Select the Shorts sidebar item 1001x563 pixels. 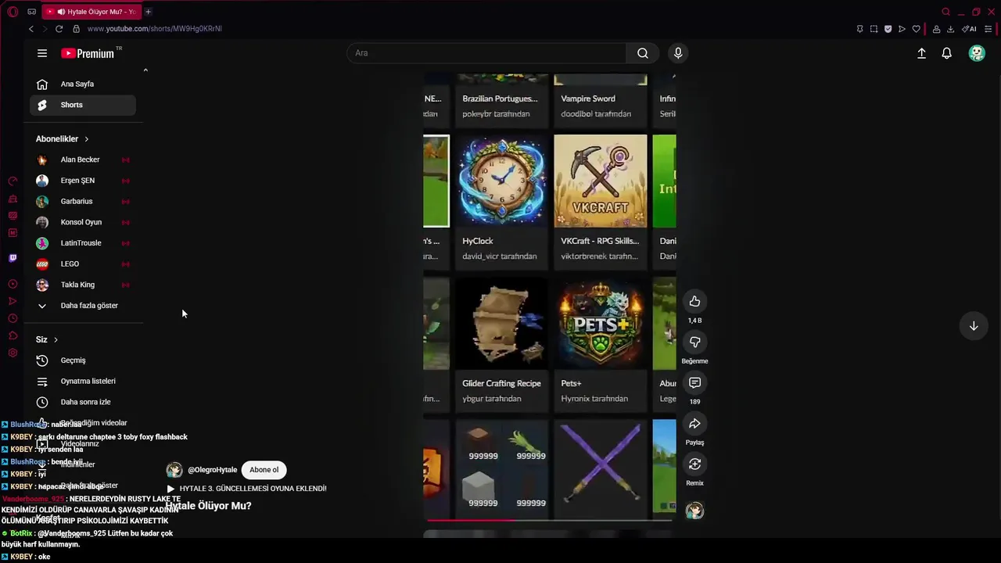pyautogui.click(x=83, y=105)
